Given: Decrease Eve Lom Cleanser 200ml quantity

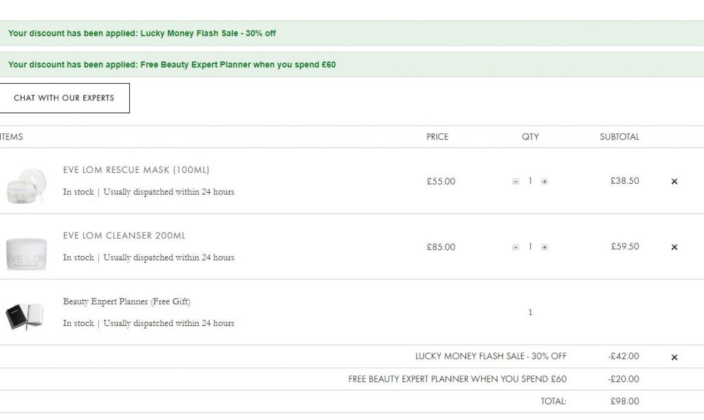Looking at the screenshot, I should 516,247.
